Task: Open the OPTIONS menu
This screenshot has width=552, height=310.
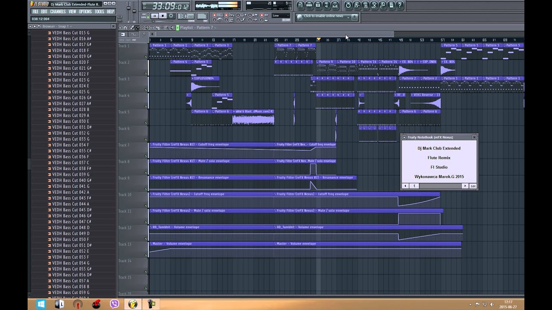Action: (x=85, y=12)
